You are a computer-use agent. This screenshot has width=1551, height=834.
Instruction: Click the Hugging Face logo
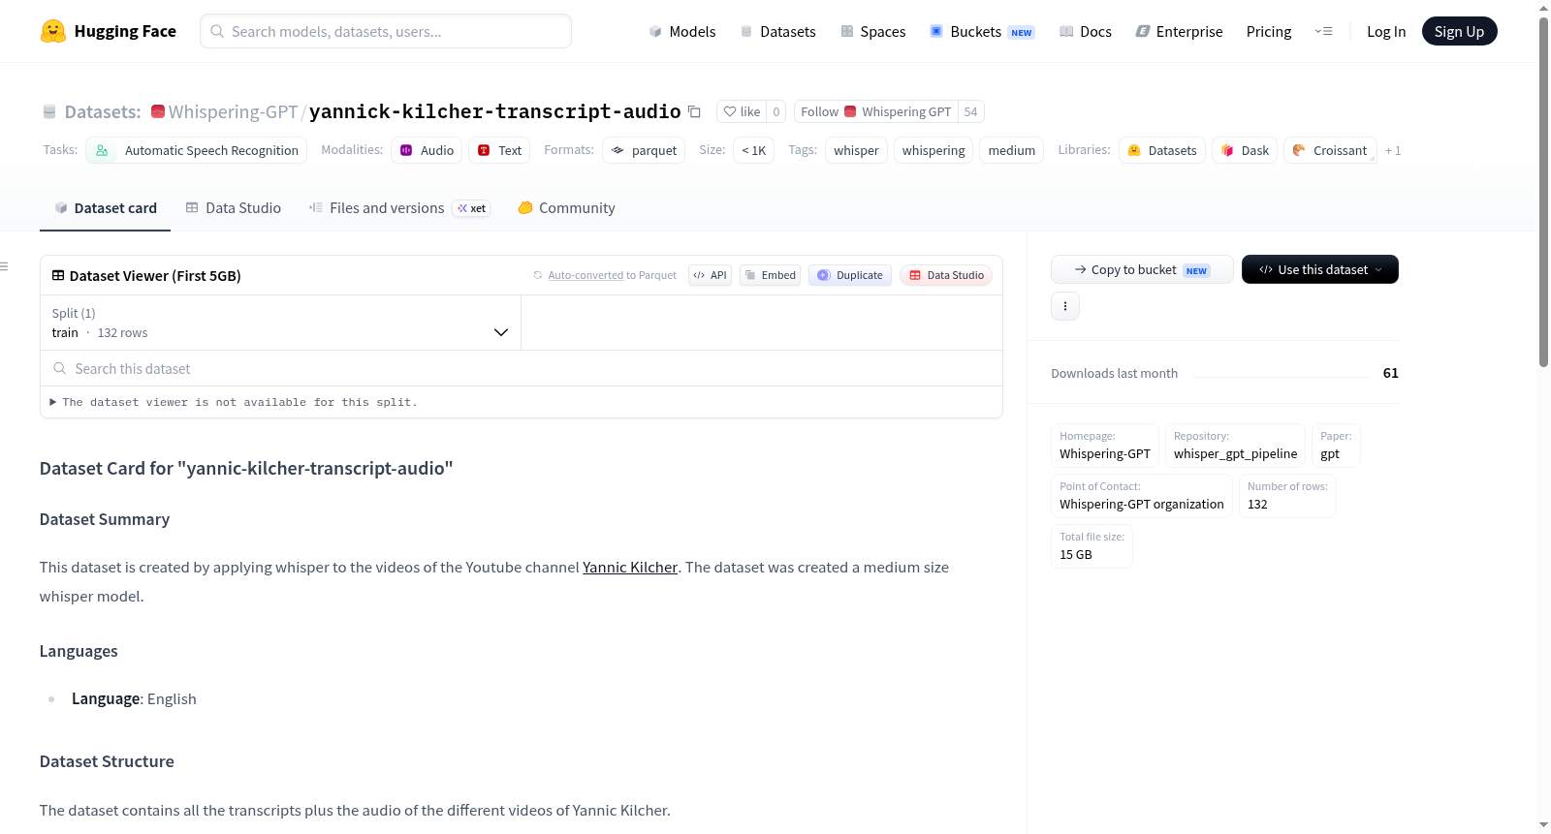[108, 31]
